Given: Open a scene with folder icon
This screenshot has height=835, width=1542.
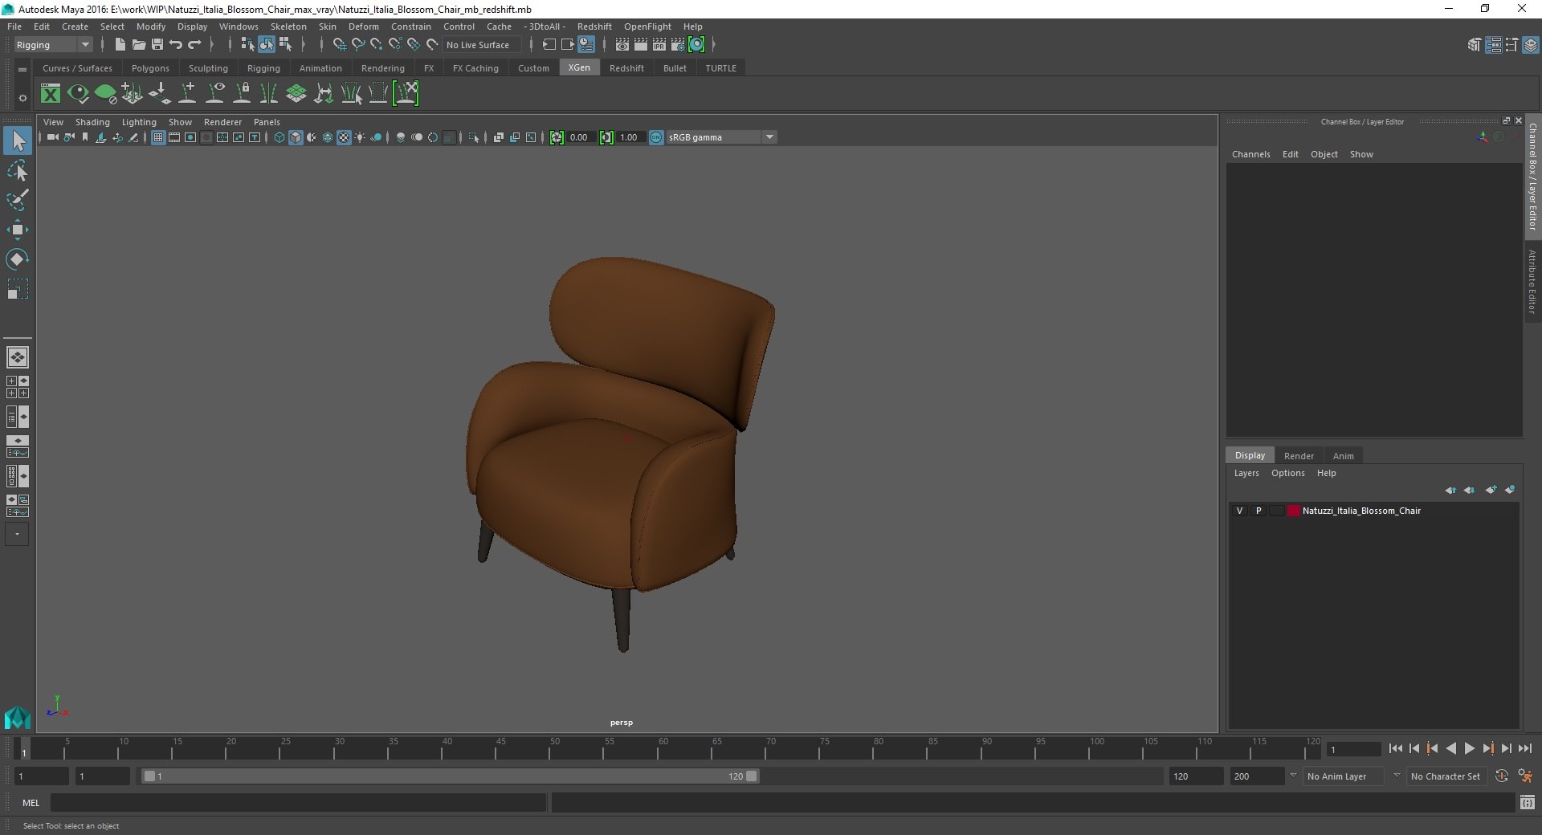Looking at the screenshot, I should pyautogui.click(x=138, y=45).
